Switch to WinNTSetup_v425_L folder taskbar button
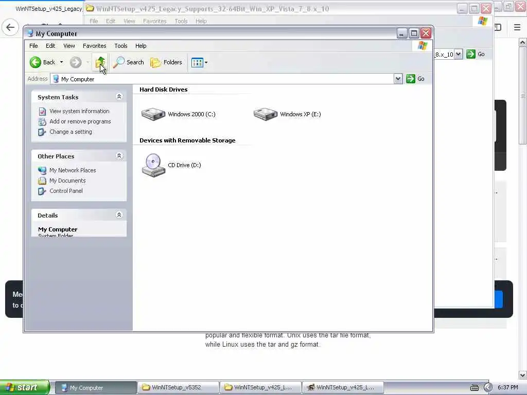527x395 pixels. click(261, 388)
